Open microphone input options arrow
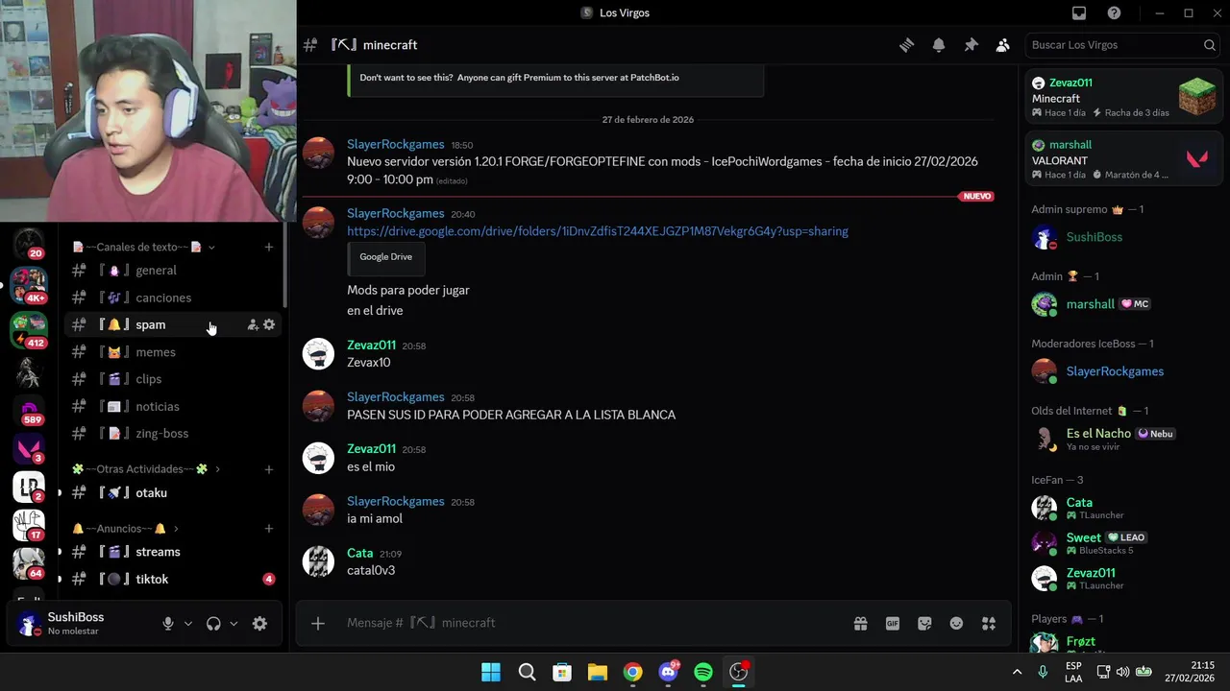This screenshot has width=1230, height=691. tap(188, 624)
